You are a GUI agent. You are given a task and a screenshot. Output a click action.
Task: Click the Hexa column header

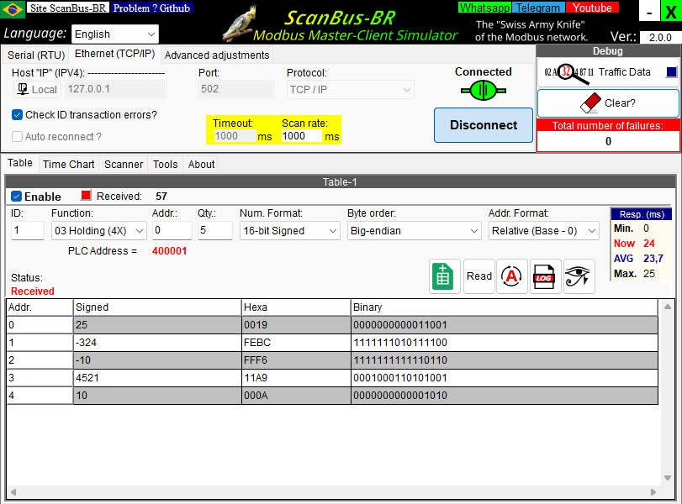click(296, 307)
